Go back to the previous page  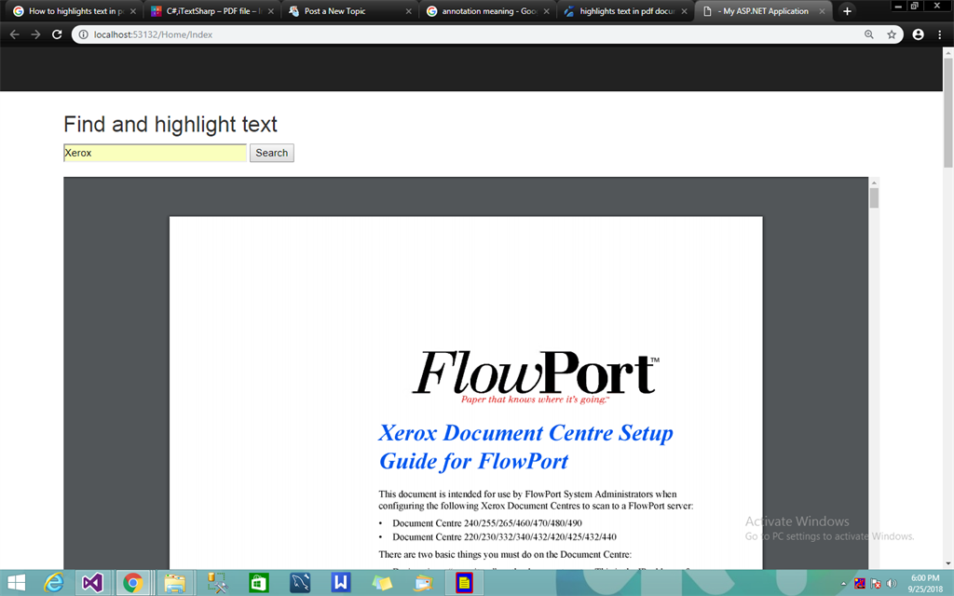click(15, 34)
